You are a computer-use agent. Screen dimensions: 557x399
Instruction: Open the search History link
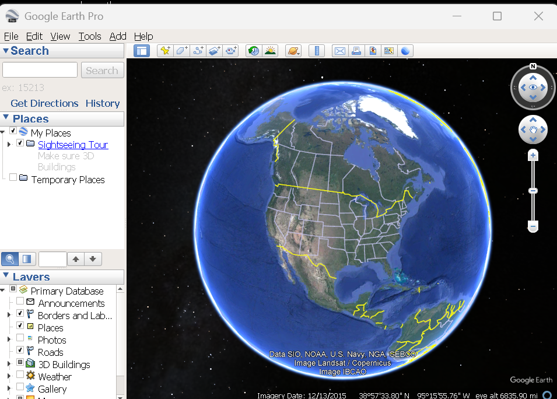point(103,103)
